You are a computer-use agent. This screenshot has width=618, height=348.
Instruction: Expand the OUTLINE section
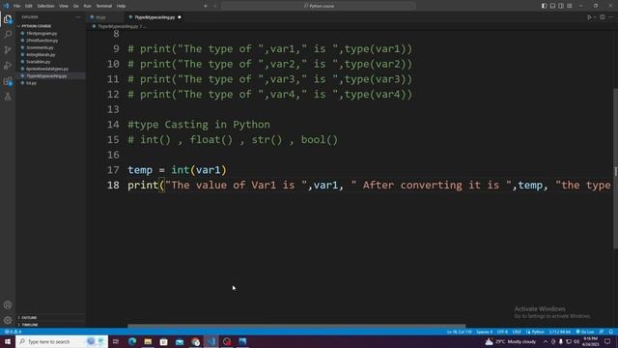28,318
